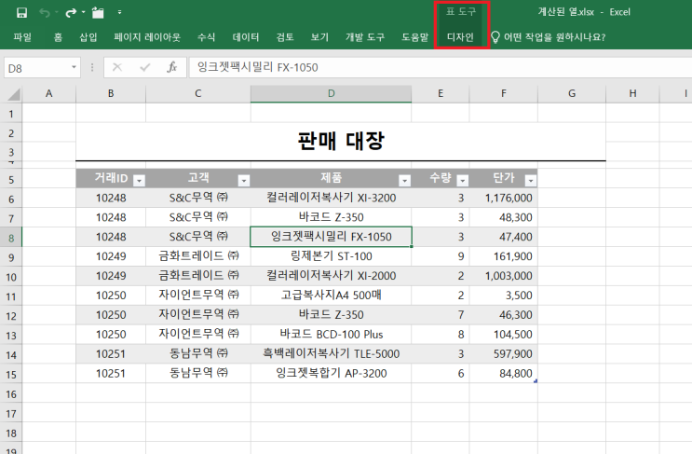Open the redo history dropdown arrow
Image resolution: width=692 pixels, height=454 pixels.
(83, 12)
